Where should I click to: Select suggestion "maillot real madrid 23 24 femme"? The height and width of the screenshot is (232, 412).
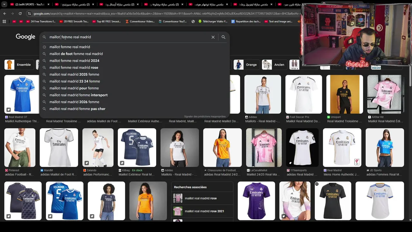pos(135,81)
